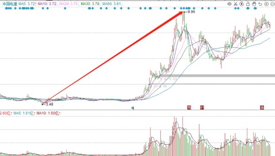The width and height of the screenshot is (275, 156).
Task: Select the scissors cut tool icon
Action: coord(235,4)
